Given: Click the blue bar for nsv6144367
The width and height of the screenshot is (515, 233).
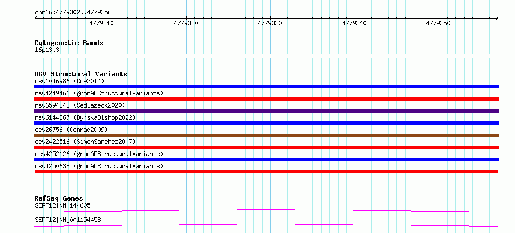Looking at the screenshot, I should pos(266,123).
